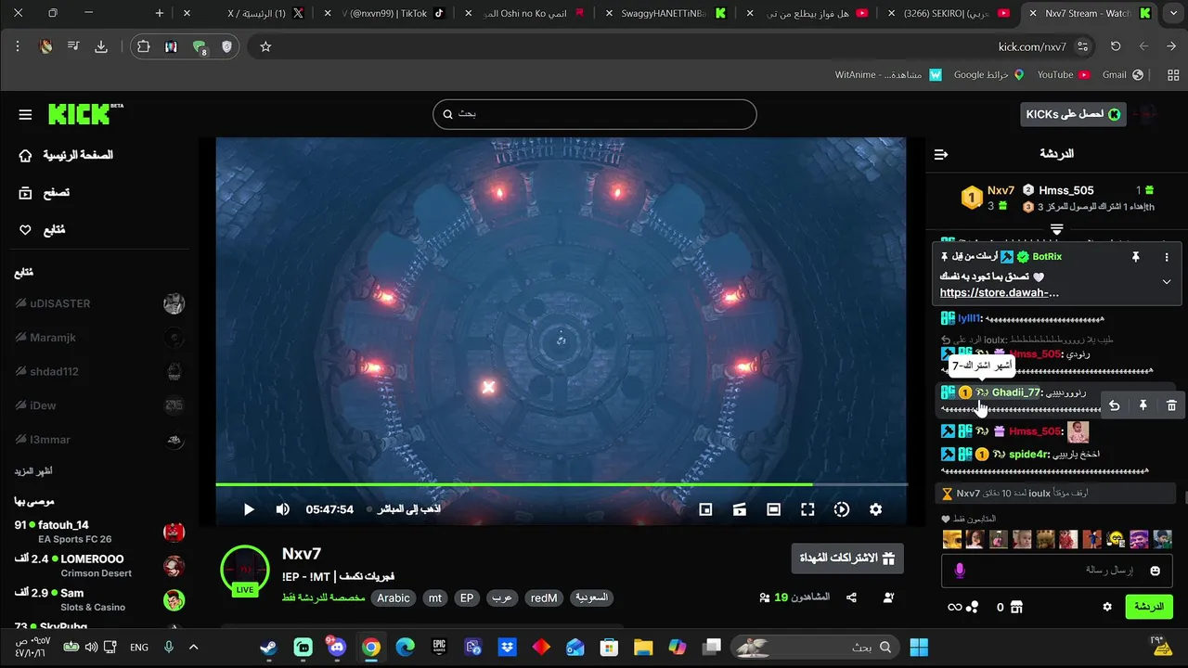The image size is (1188, 668).
Task: Mute the player volume
Action: coord(283,509)
